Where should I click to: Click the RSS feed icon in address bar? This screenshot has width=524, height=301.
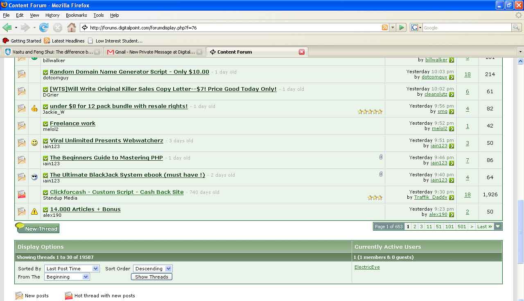click(x=384, y=27)
